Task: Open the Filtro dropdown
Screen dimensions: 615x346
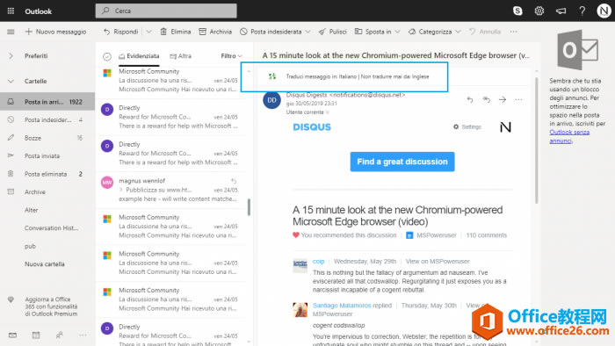Action: 231,56
